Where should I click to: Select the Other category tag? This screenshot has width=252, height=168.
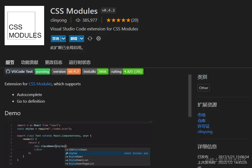203,88
